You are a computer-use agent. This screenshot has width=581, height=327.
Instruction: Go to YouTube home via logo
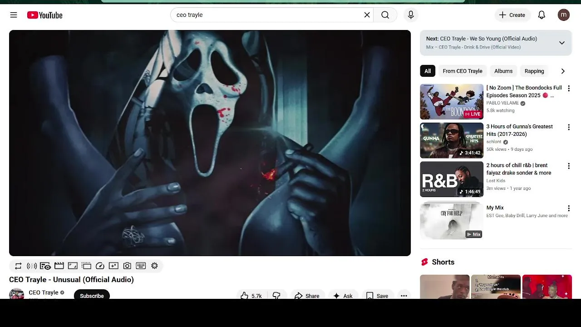point(44,15)
